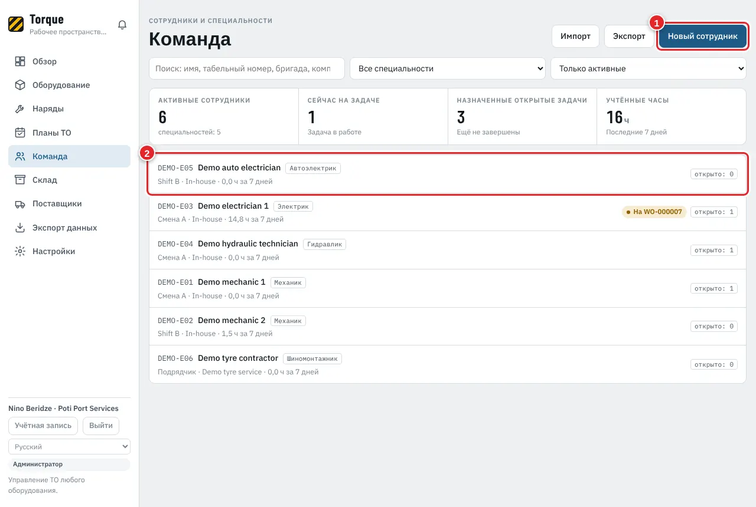Click the DEMO-E03 employee code
756x507 pixels.
(x=175, y=206)
